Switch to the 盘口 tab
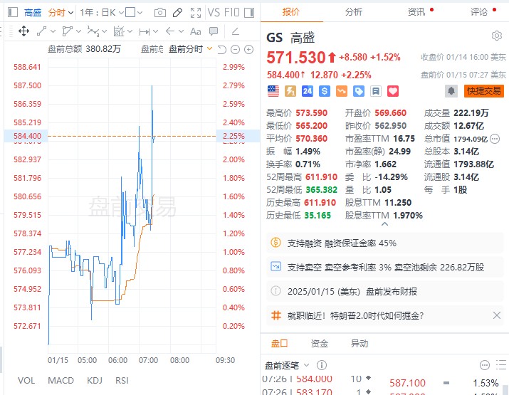Screen dimensions: 509x395 tap(280, 343)
